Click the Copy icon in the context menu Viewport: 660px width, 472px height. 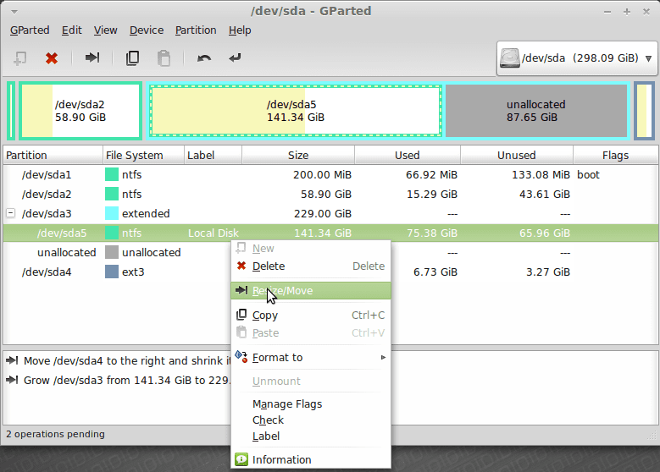pos(241,315)
